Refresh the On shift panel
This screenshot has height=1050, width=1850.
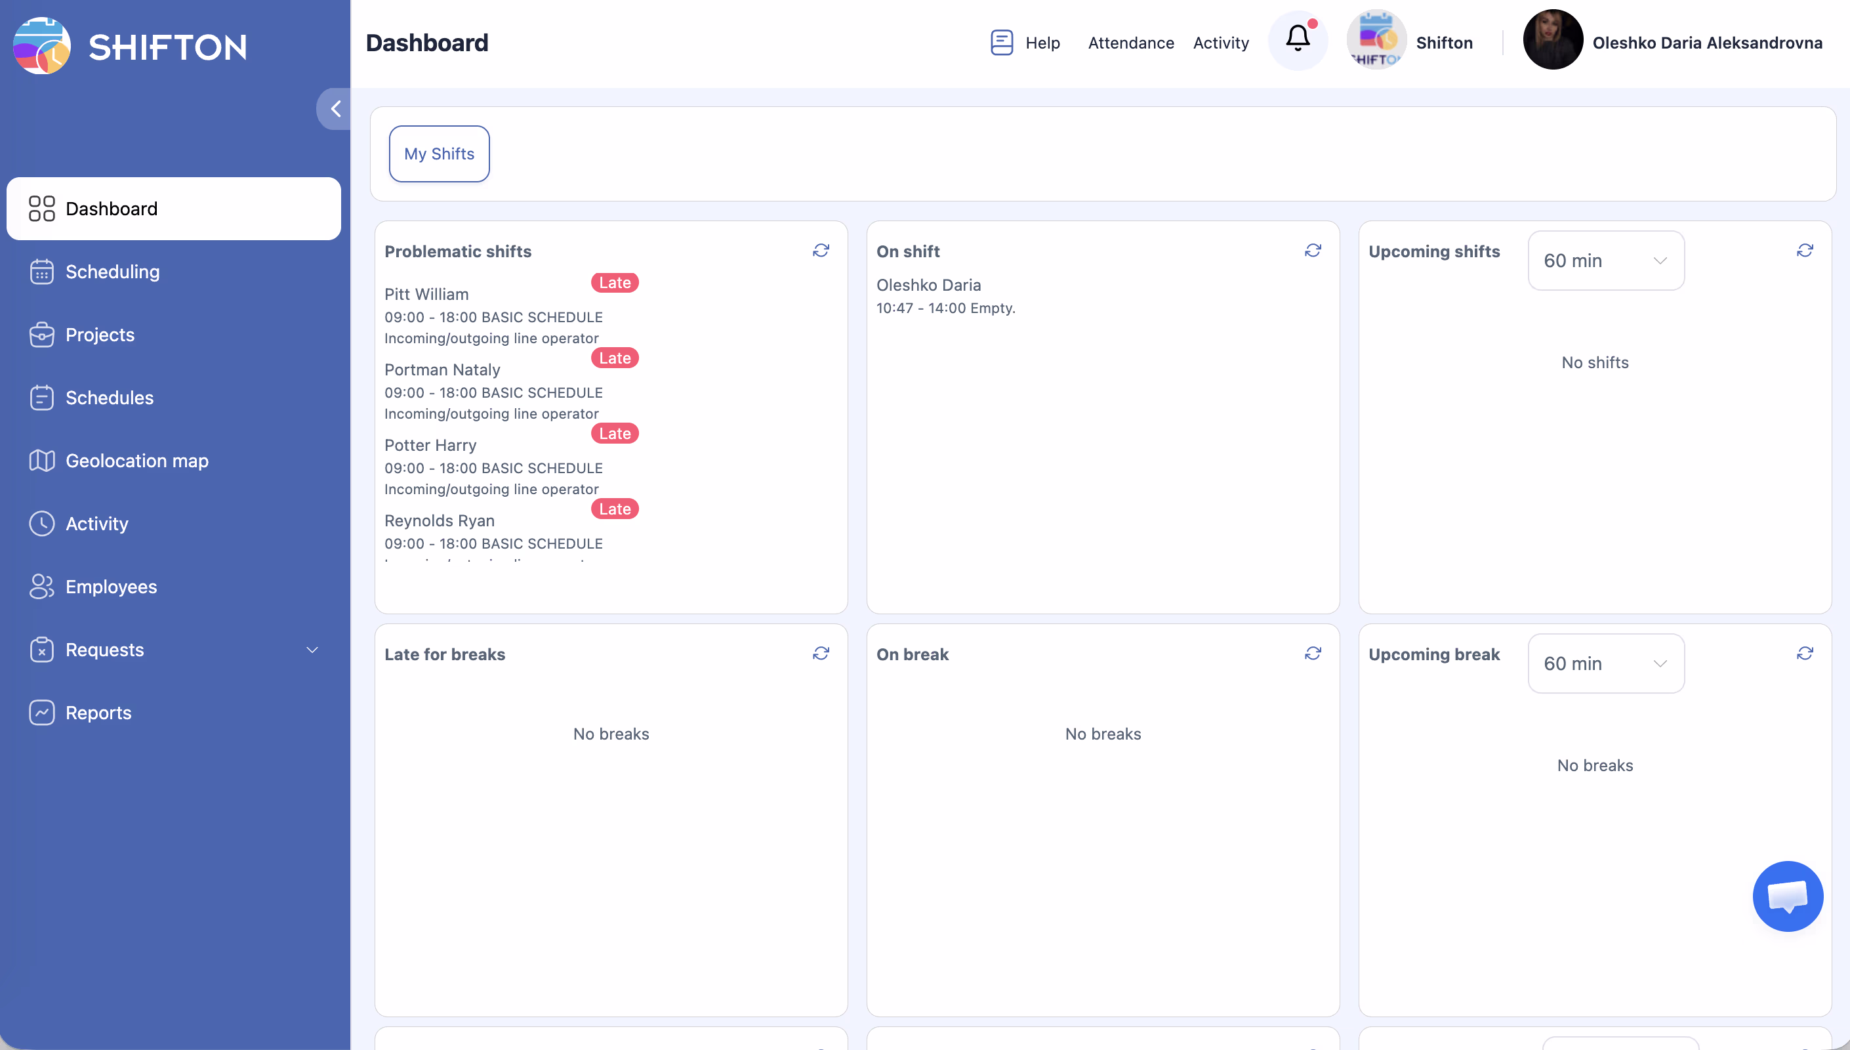1312,250
